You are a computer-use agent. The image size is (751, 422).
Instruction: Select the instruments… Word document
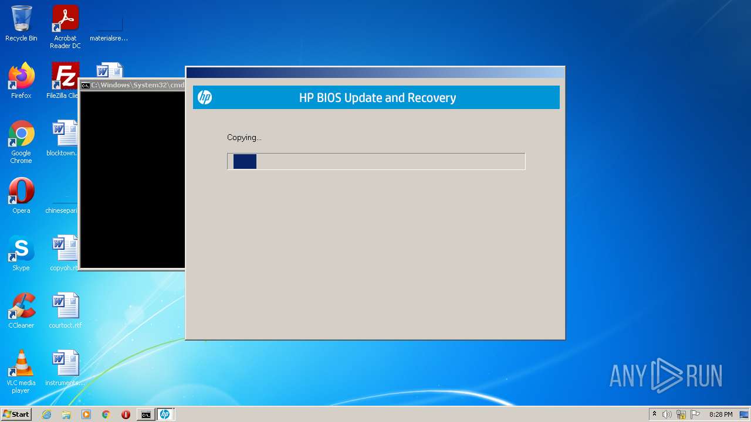tap(65, 368)
